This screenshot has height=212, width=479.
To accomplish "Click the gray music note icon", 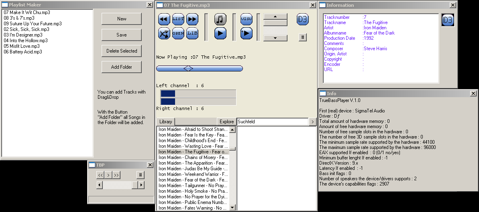I will point(220,19).
